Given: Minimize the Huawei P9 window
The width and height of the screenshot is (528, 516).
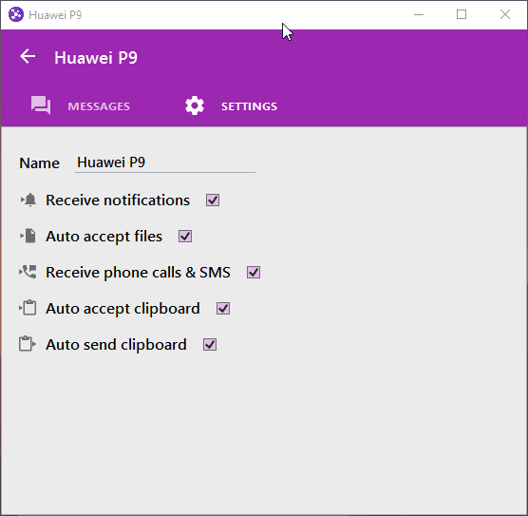Looking at the screenshot, I should click(419, 14).
